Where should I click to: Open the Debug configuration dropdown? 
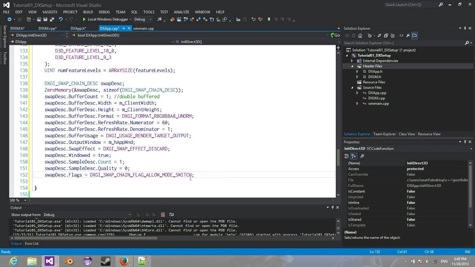(142, 19)
